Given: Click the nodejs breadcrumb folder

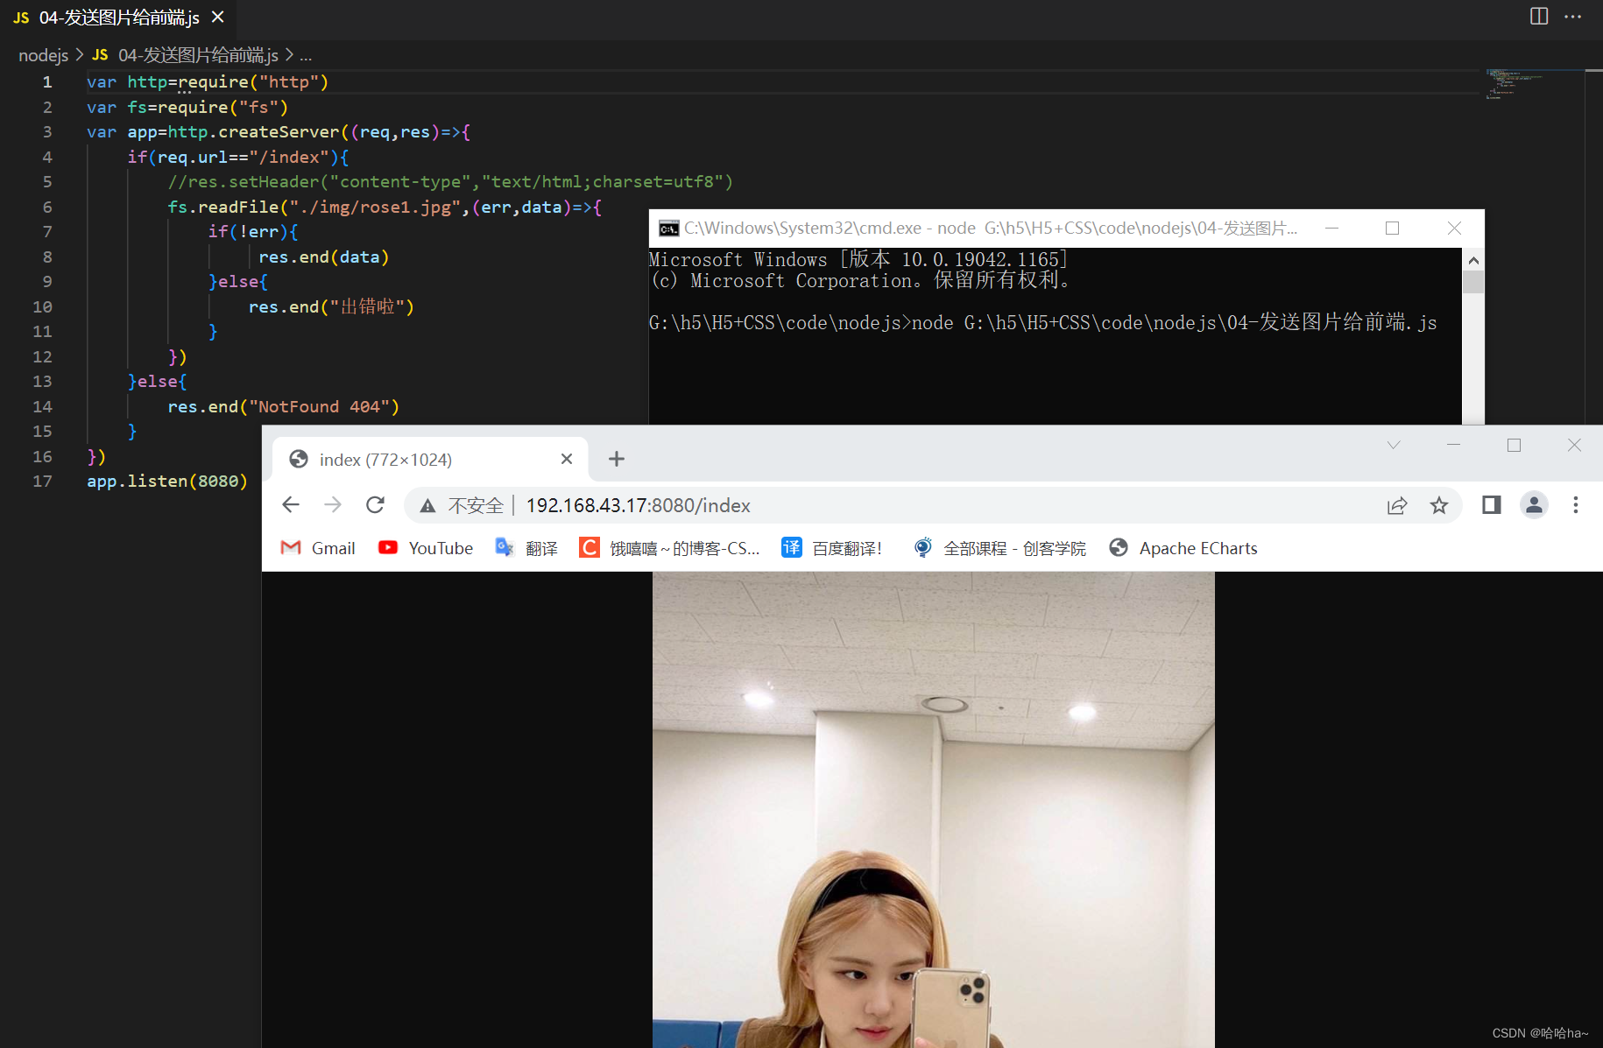Looking at the screenshot, I should point(43,55).
